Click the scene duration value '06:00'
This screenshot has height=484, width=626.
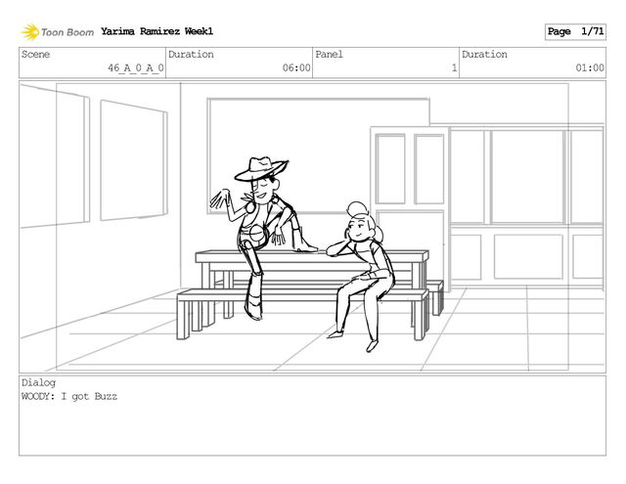(x=296, y=67)
